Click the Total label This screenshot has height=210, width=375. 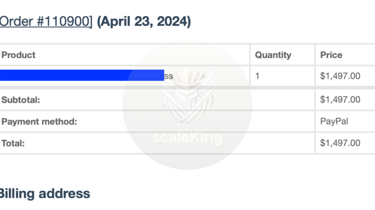click(13, 143)
